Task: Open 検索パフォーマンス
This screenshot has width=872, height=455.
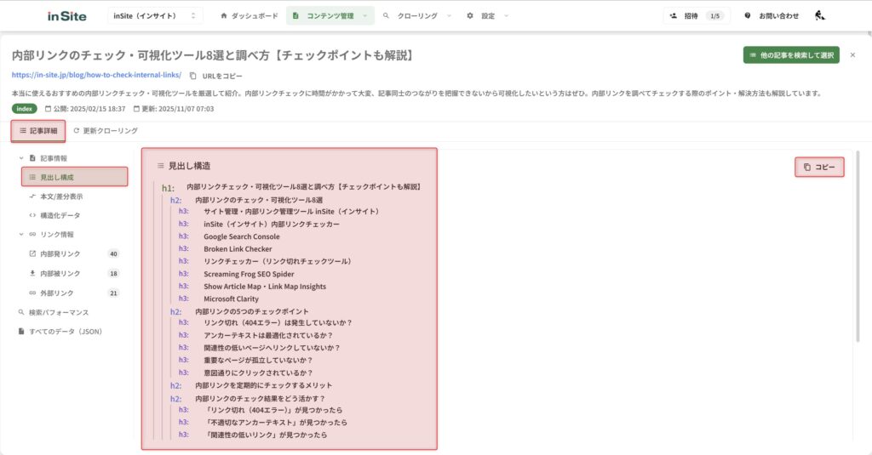Action: [x=59, y=313]
